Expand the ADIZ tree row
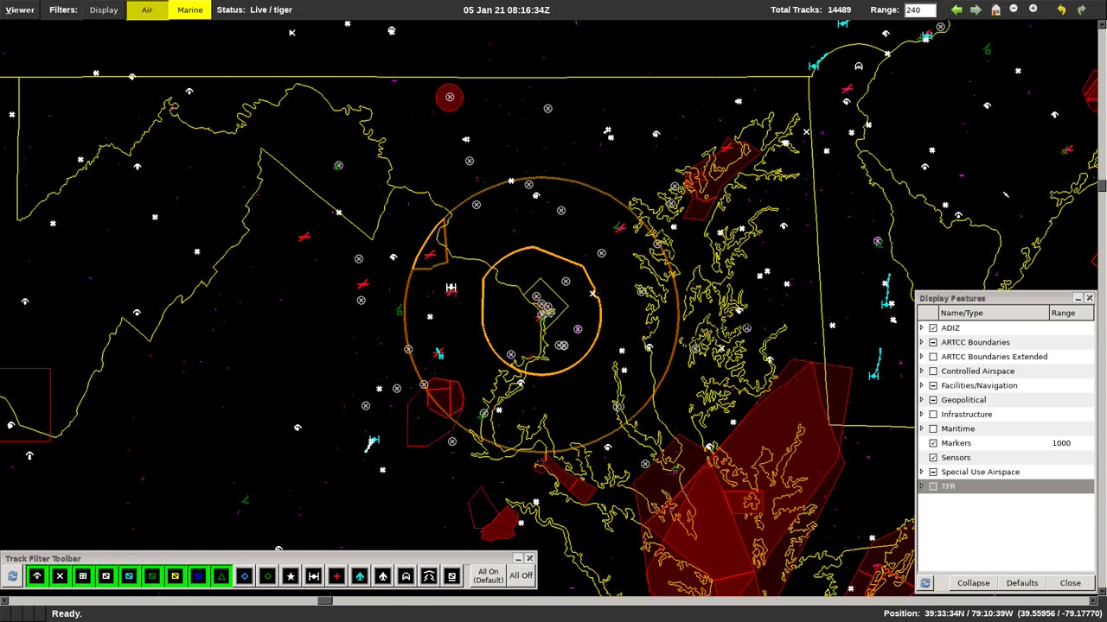 point(922,328)
